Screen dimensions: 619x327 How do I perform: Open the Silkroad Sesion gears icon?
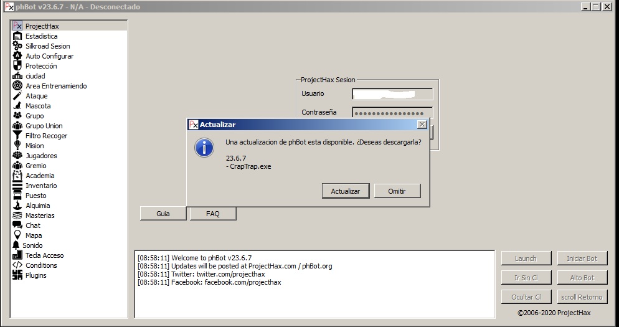[x=17, y=46]
